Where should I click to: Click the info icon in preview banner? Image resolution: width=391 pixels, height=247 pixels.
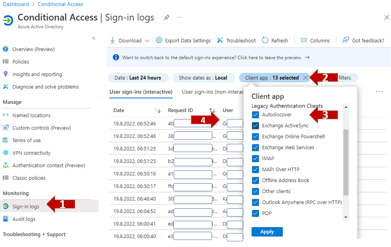tap(116, 57)
